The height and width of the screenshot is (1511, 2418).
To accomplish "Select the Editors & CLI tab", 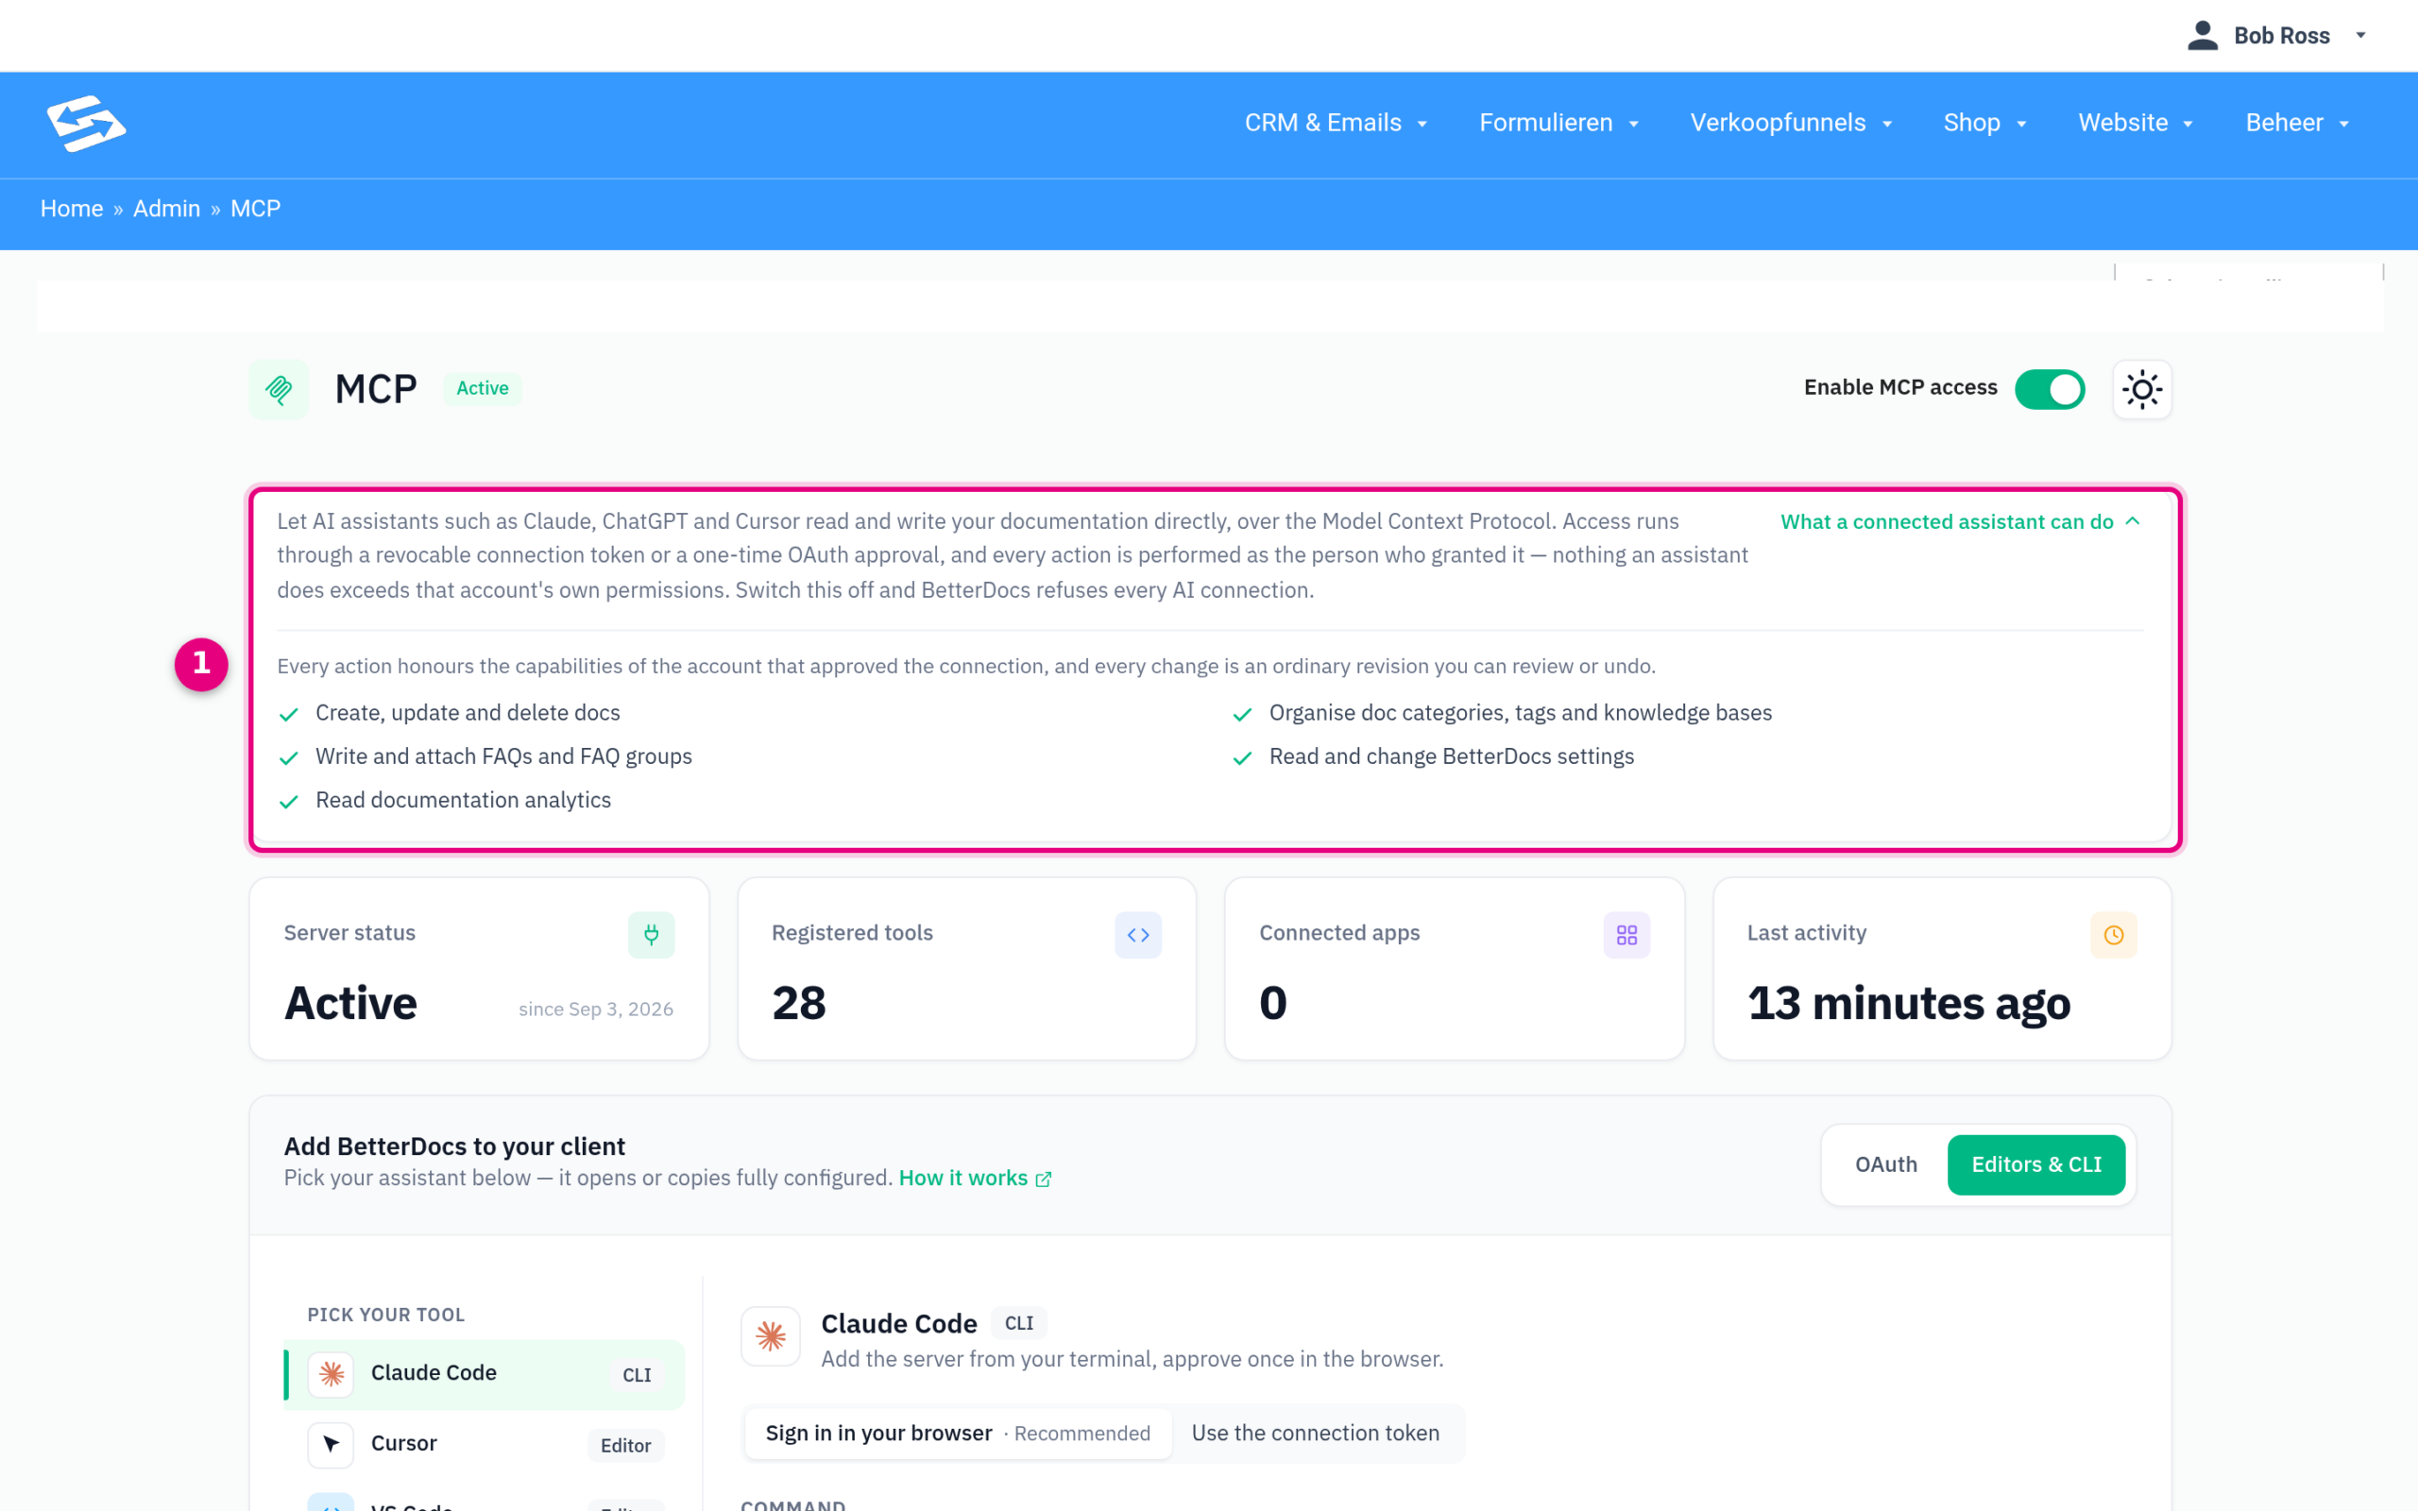I will click(2035, 1164).
